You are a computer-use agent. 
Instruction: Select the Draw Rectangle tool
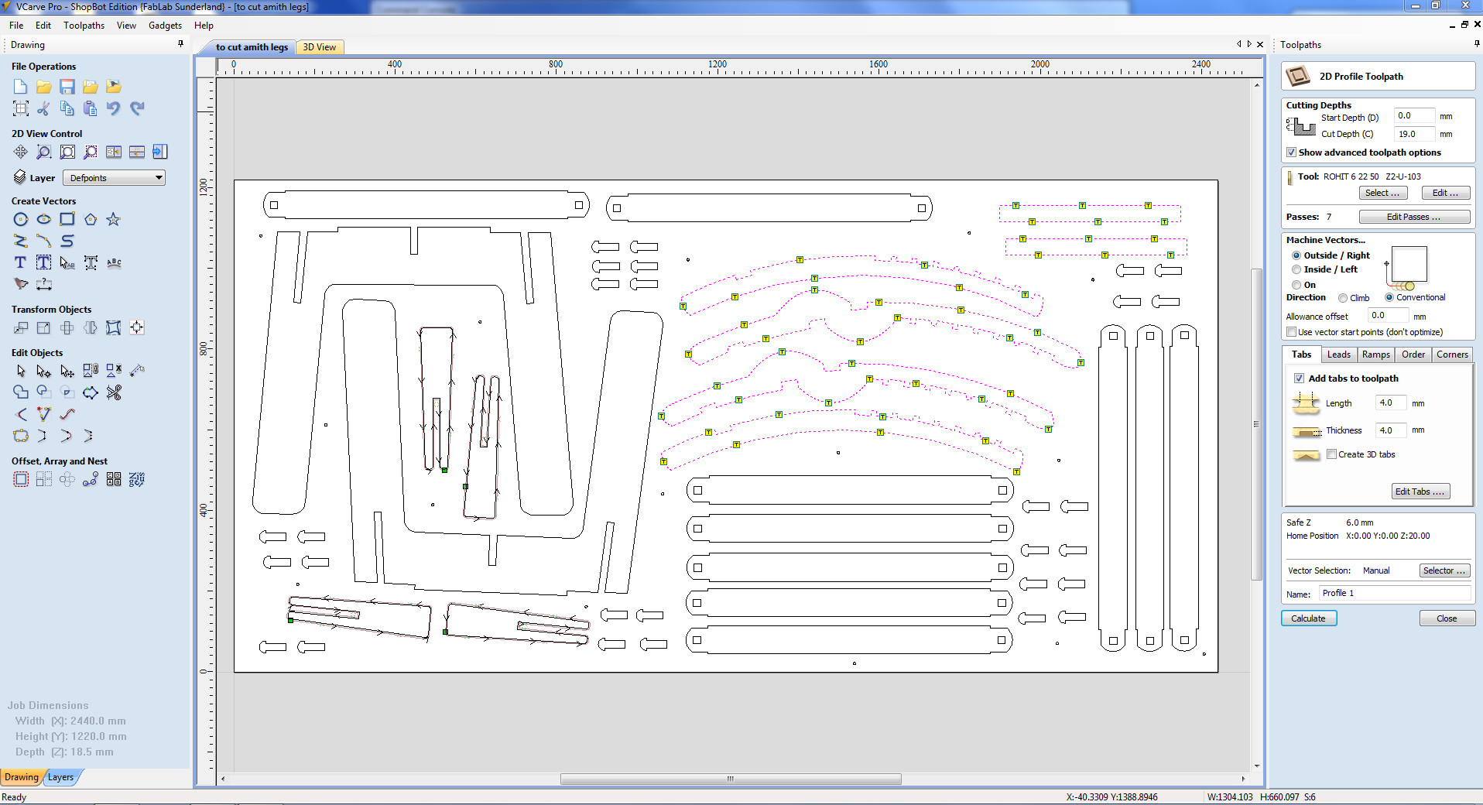pyautogui.click(x=67, y=219)
